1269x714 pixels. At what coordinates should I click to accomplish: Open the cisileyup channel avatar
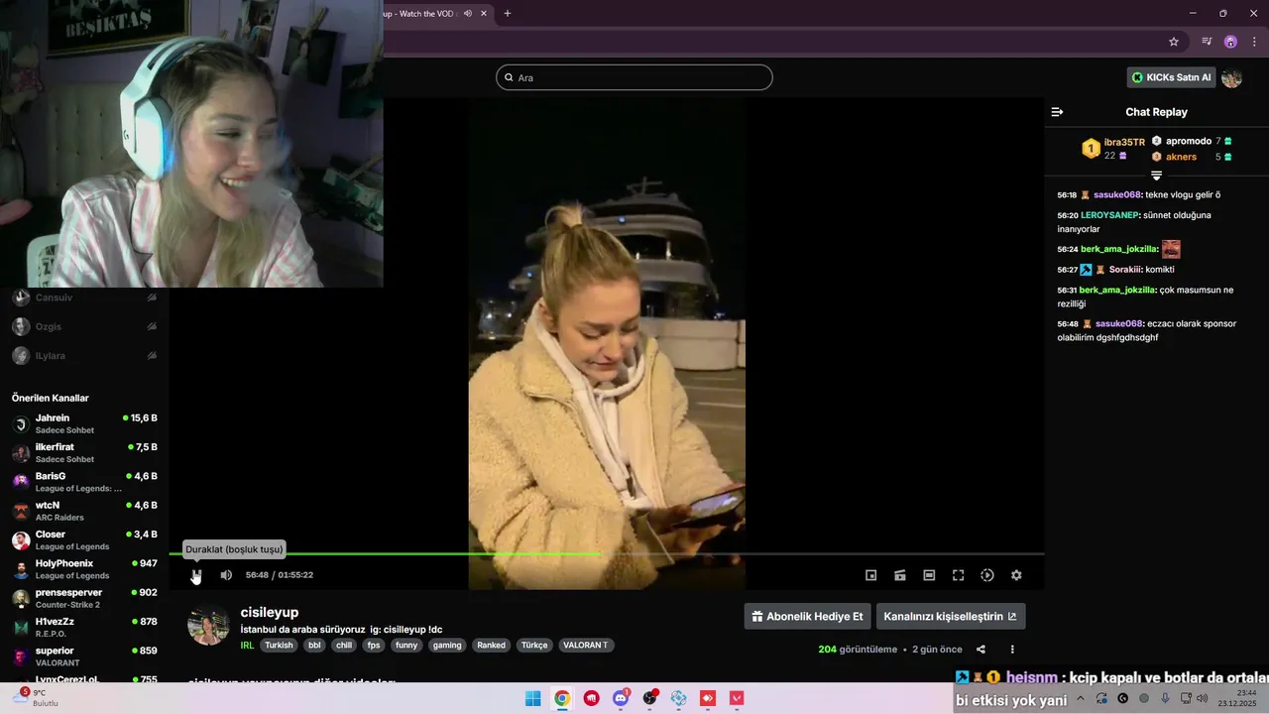pyautogui.click(x=208, y=625)
